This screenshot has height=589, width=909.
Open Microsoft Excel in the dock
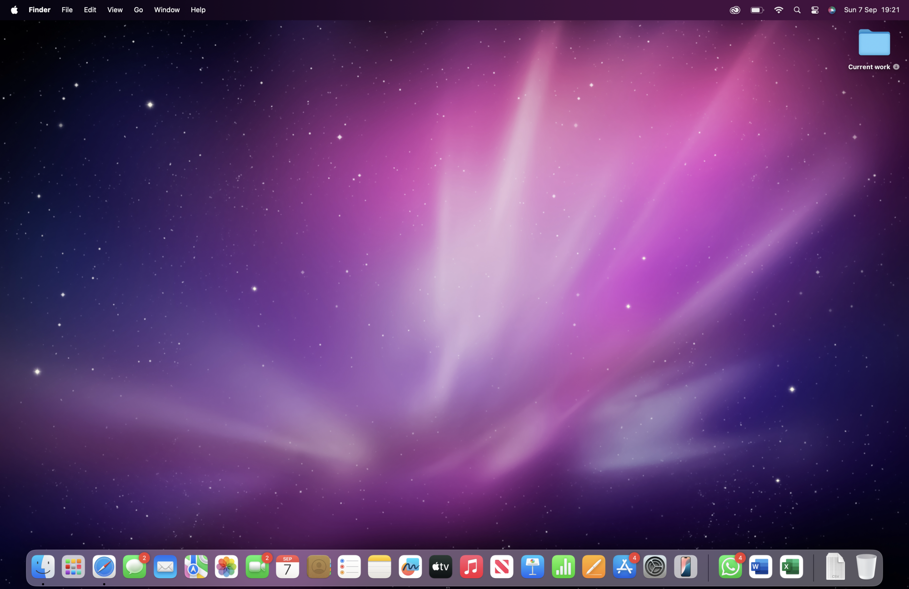(791, 567)
